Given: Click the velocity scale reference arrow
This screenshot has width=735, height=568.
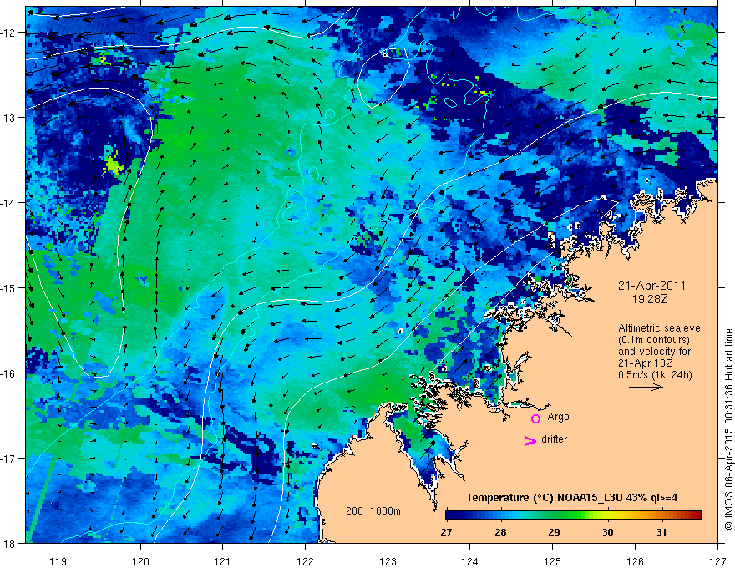Looking at the screenshot, I should click(x=646, y=387).
